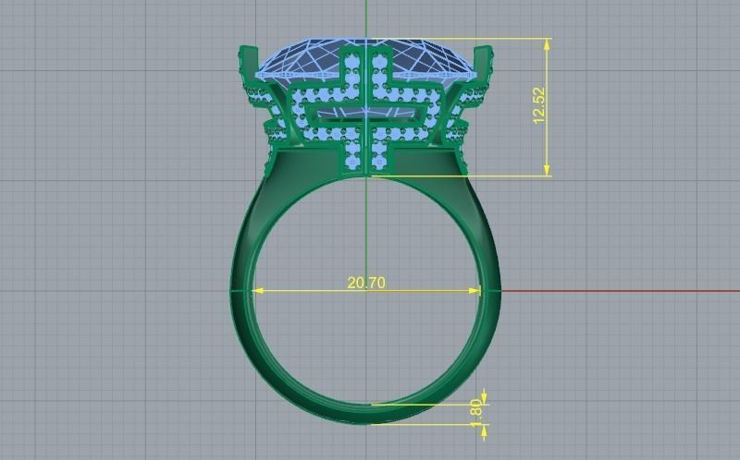Select the 20.70 inner diameter dimension text
Viewport: 740px width, 460px height.
click(x=366, y=283)
